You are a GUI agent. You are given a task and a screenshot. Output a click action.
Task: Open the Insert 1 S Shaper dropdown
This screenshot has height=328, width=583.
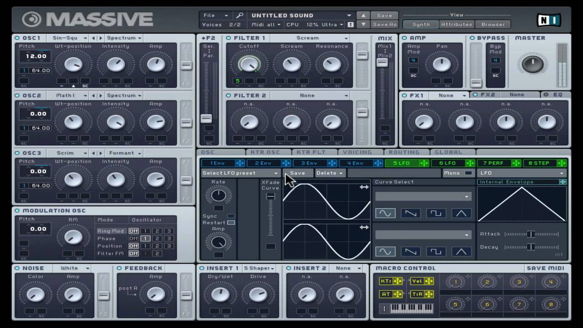pyautogui.click(x=259, y=268)
